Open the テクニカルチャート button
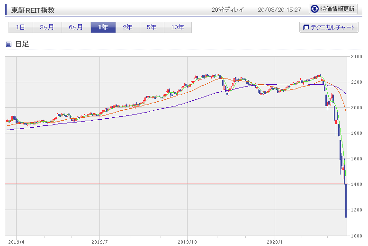Viewport: 368px width, 246px height. coord(329,27)
